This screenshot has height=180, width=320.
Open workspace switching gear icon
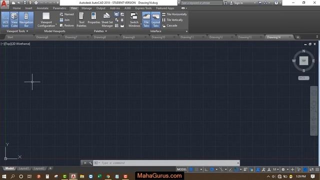[x=283, y=169]
